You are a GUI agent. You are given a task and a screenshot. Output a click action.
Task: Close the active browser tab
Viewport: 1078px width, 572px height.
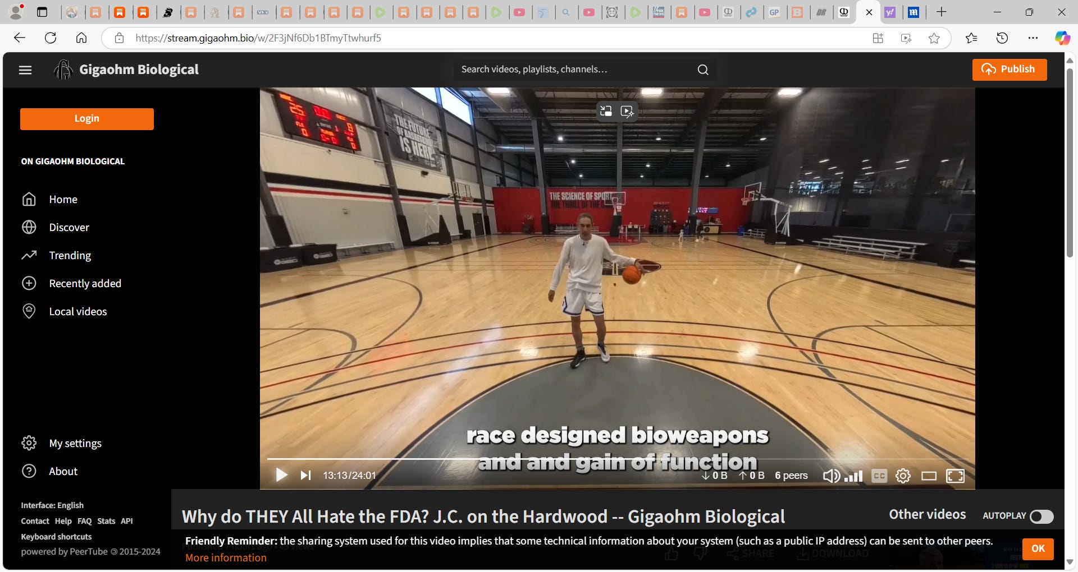(869, 12)
